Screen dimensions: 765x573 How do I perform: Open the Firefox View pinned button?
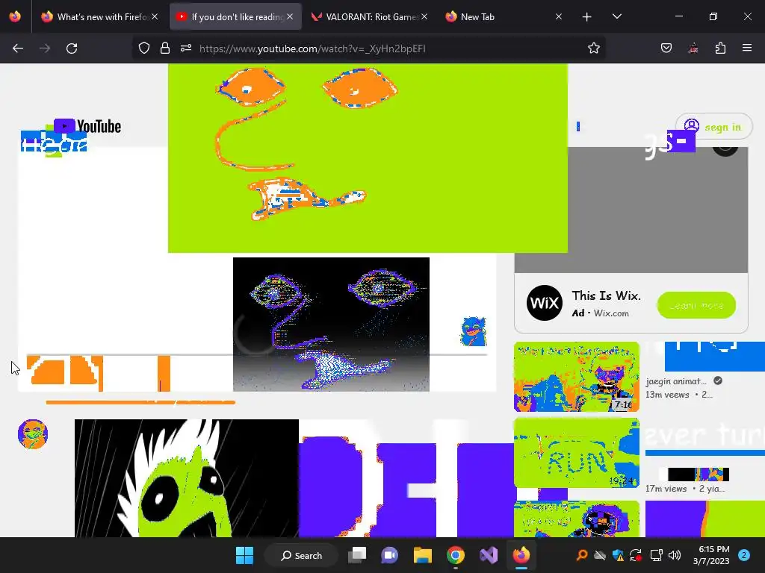[x=15, y=16]
